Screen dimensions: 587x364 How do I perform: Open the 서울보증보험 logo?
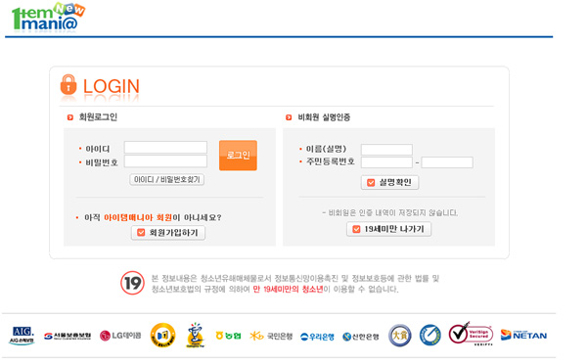pos(68,336)
